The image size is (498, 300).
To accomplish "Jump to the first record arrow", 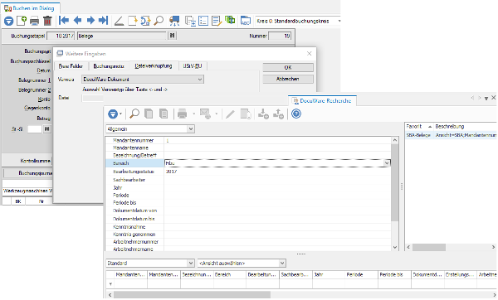I will tap(64, 21).
